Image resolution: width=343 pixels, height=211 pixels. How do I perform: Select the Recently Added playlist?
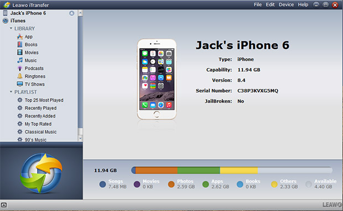tap(40, 116)
